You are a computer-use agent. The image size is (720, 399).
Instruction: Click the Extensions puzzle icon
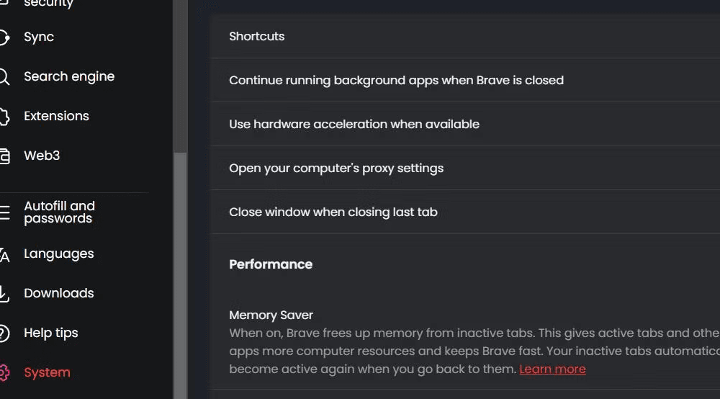coord(4,116)
